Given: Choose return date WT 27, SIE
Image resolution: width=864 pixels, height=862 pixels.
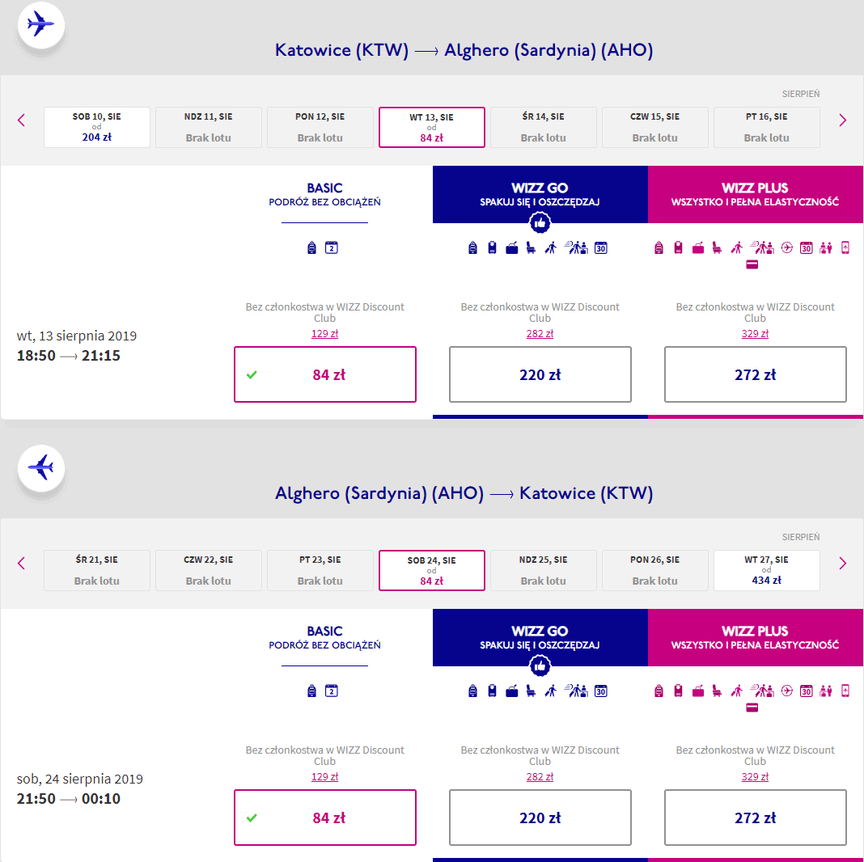Looking at the screenshot, I should coord(766,570).
